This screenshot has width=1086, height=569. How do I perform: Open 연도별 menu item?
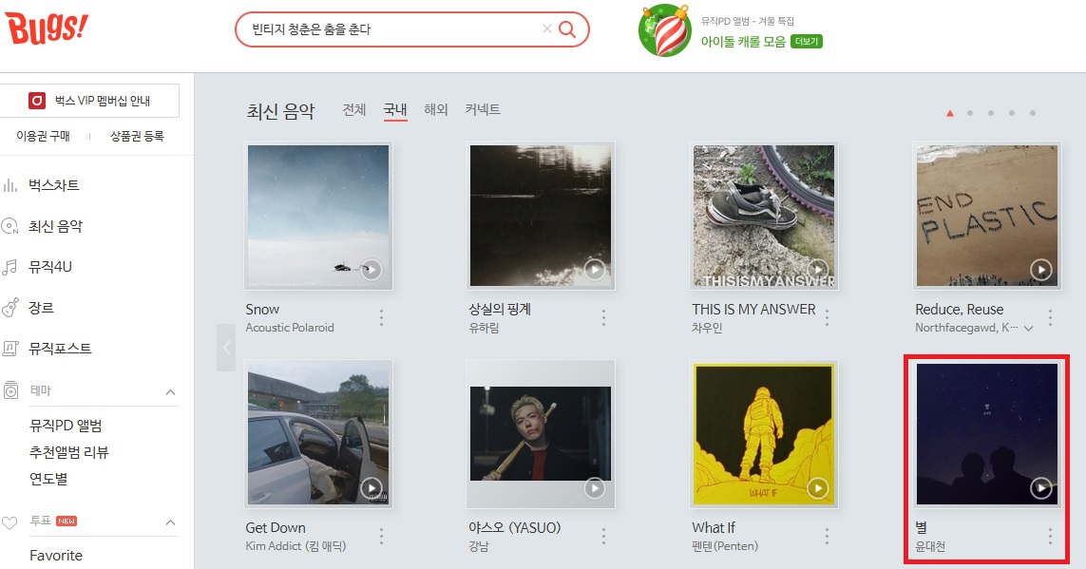48,479
